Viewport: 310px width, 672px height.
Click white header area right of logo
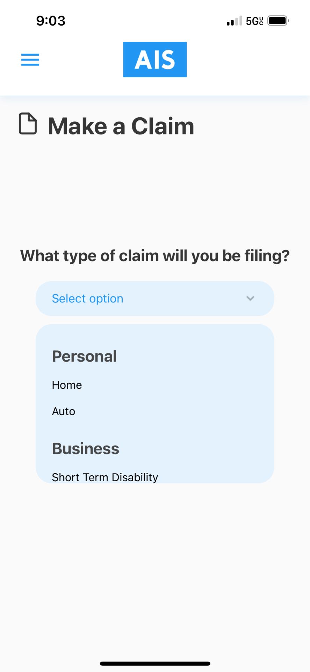tap(245, 59)
